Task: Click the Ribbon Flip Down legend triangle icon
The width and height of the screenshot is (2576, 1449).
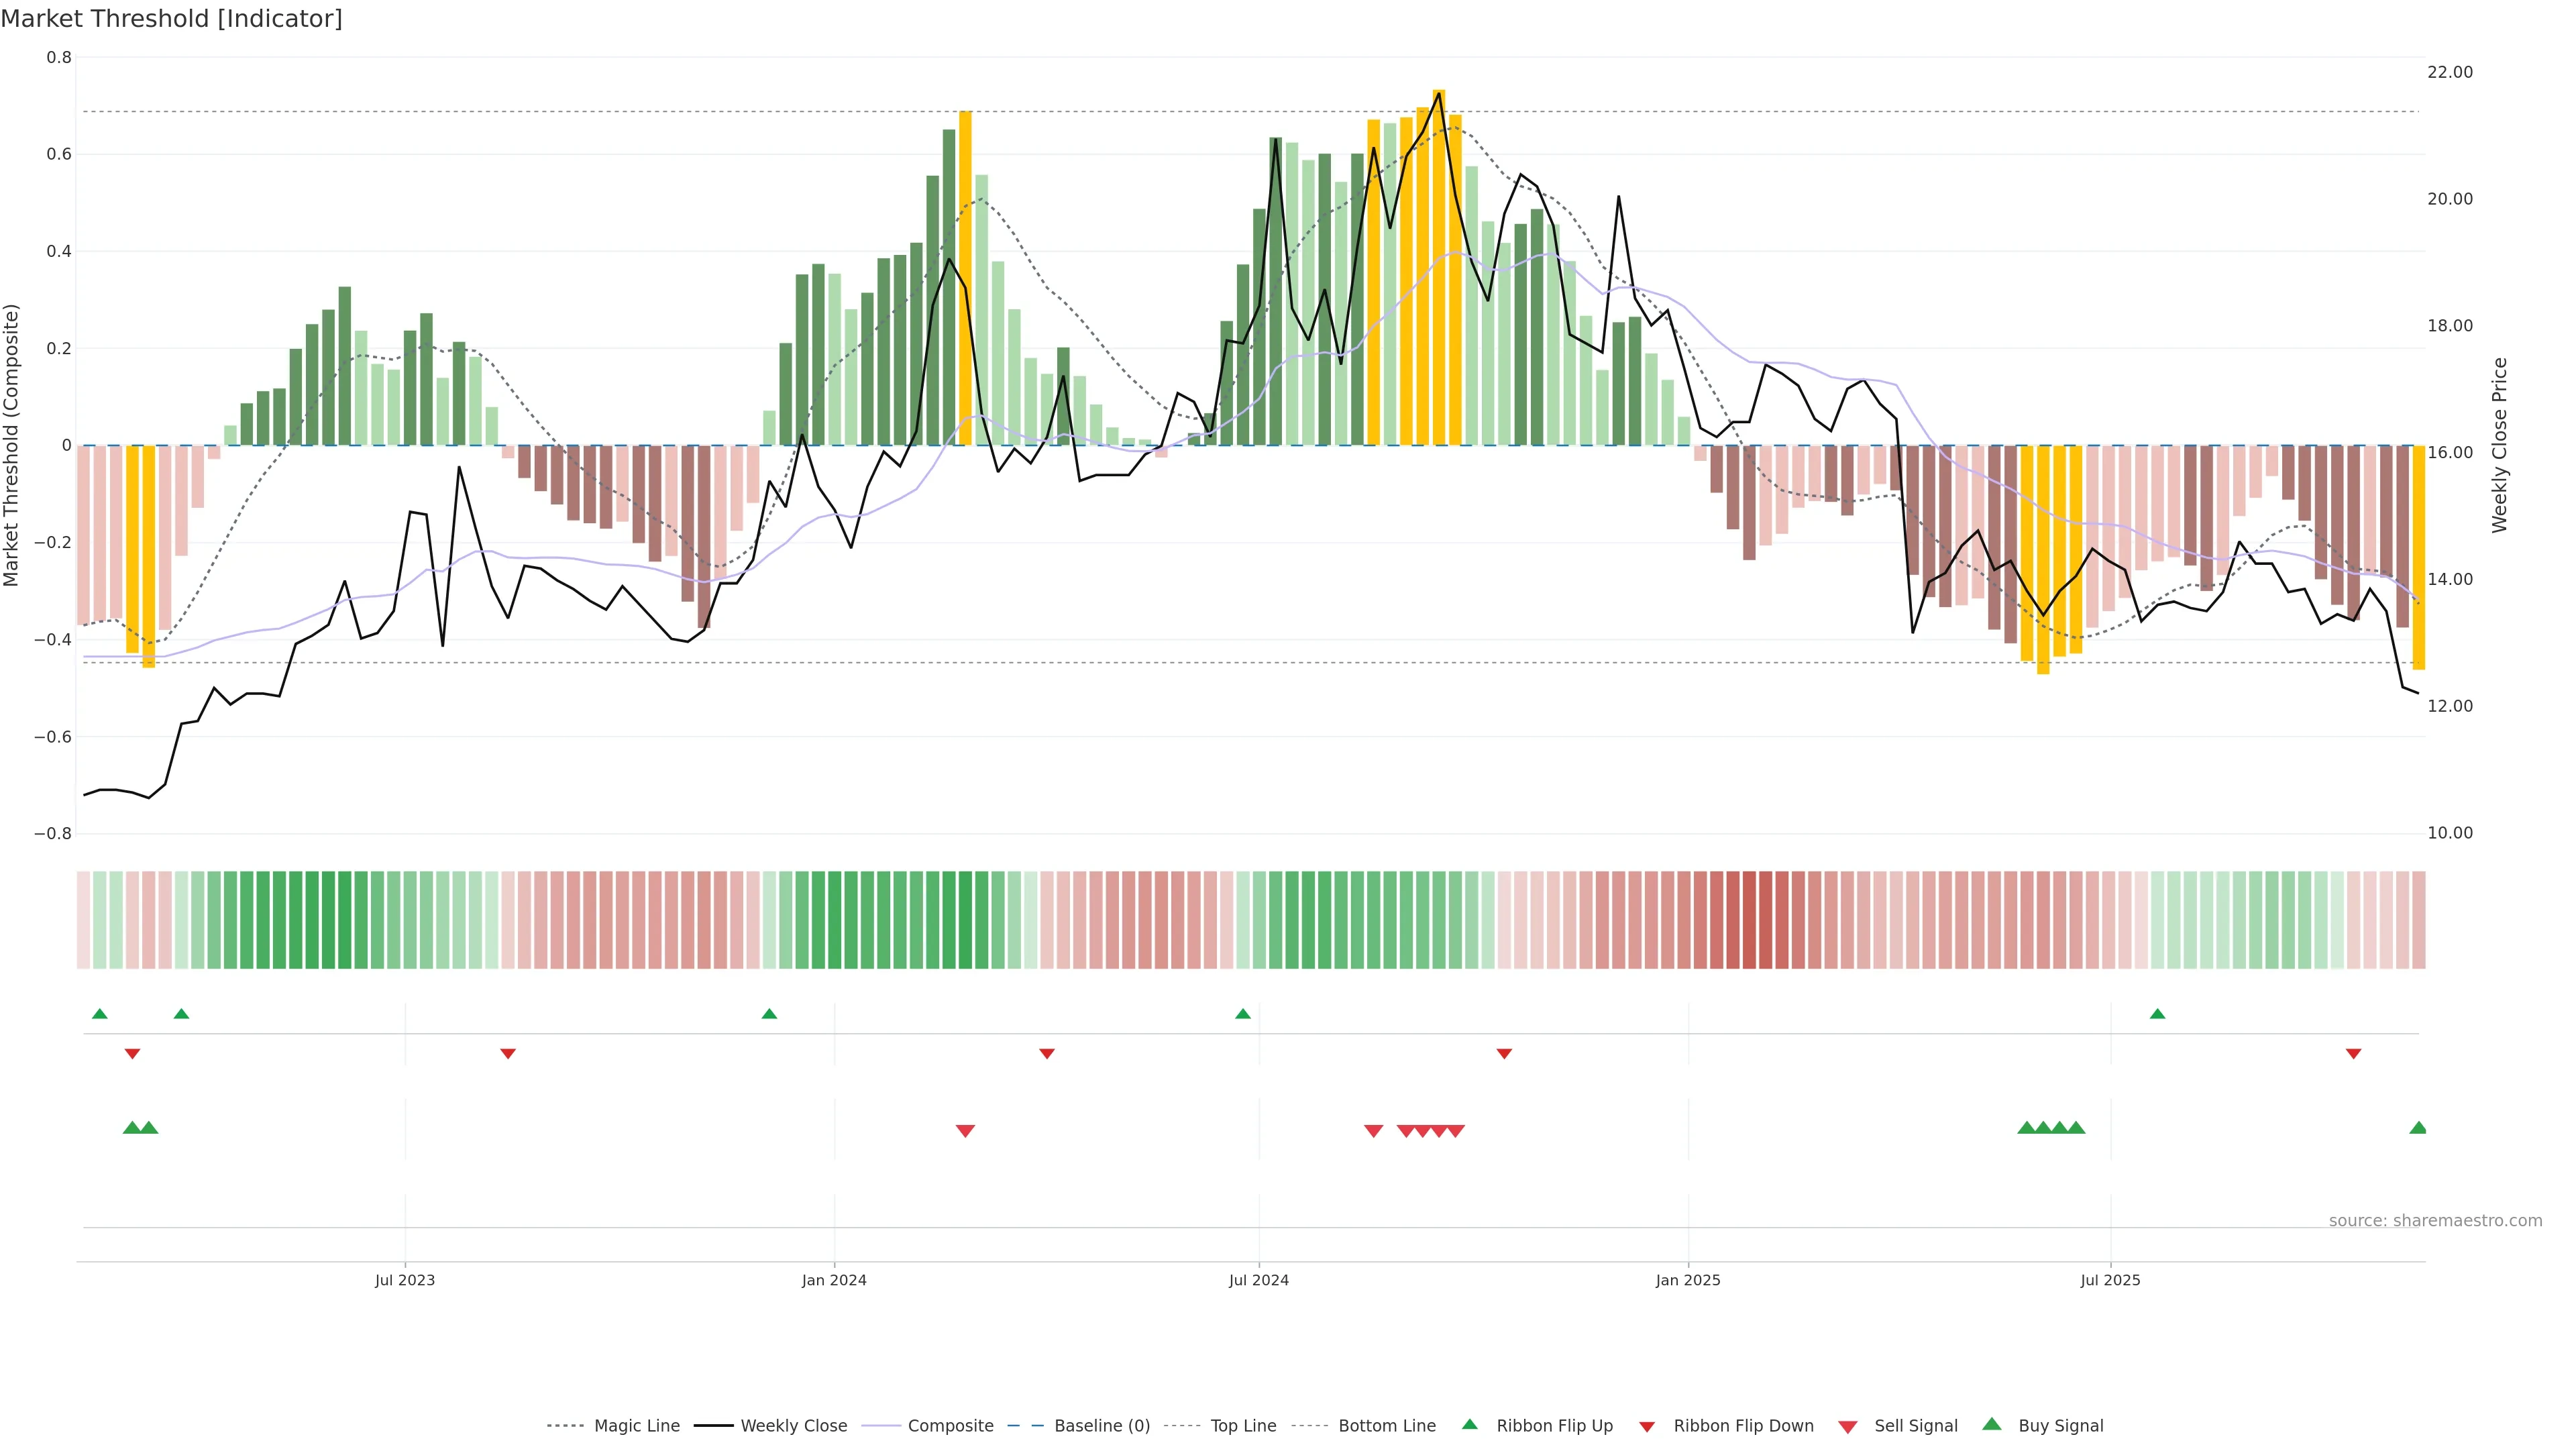Action: click(x=1647, y=1427)
